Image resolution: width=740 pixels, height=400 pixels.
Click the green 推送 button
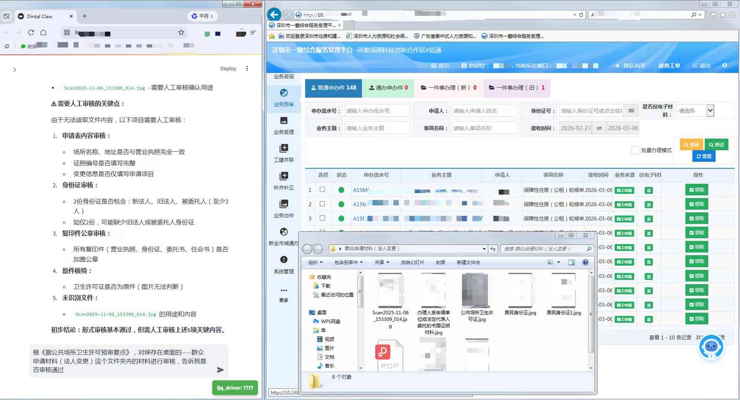pos(716,144)
